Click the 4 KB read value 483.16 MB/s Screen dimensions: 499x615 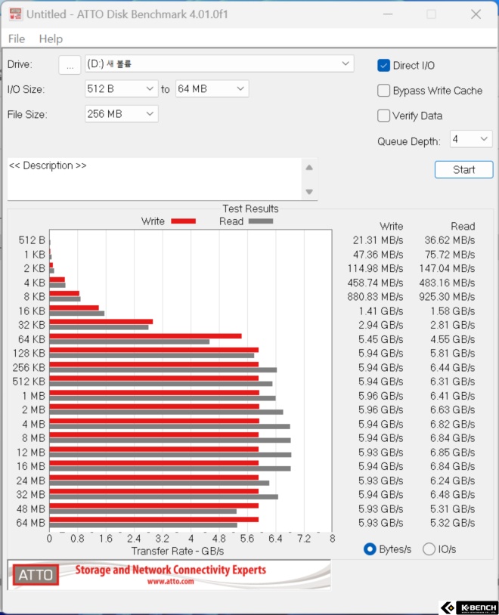click(447, 283)
